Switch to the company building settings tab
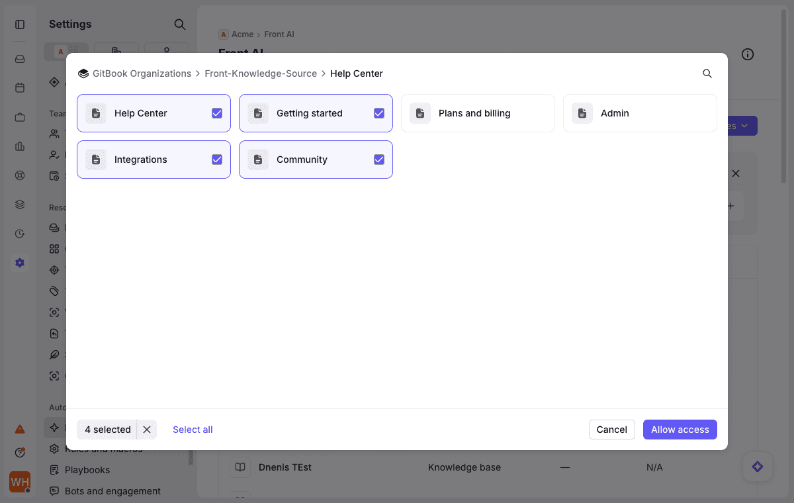 pyautogui.click(x=116, y=50)
